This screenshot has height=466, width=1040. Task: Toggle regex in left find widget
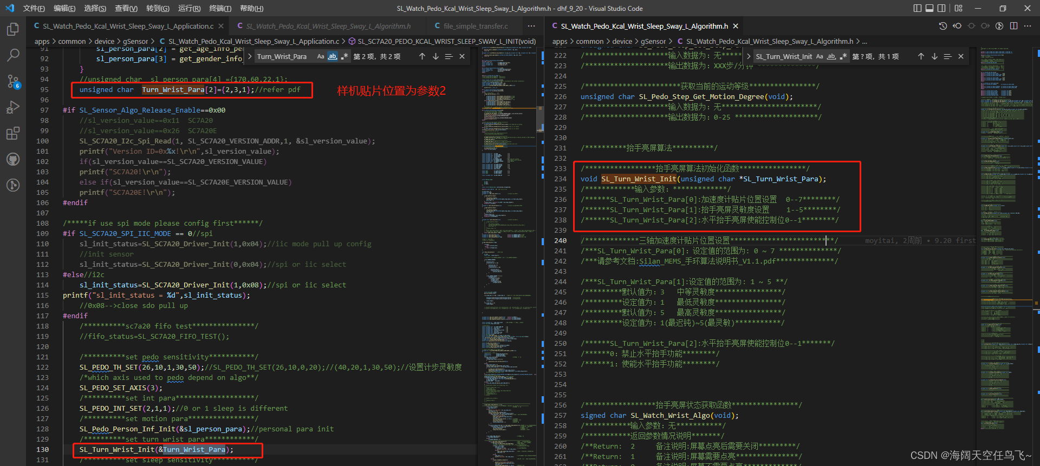point(344,56)
